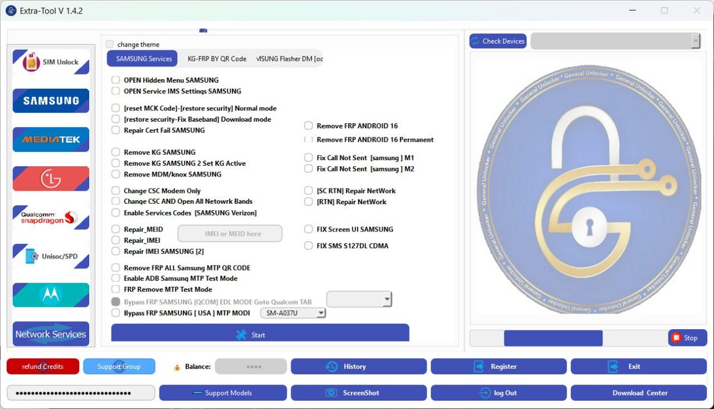The image size is (714, 409).
Task: Click the camera icon on ScreenShot button
Action: click(x=331, y=393)
